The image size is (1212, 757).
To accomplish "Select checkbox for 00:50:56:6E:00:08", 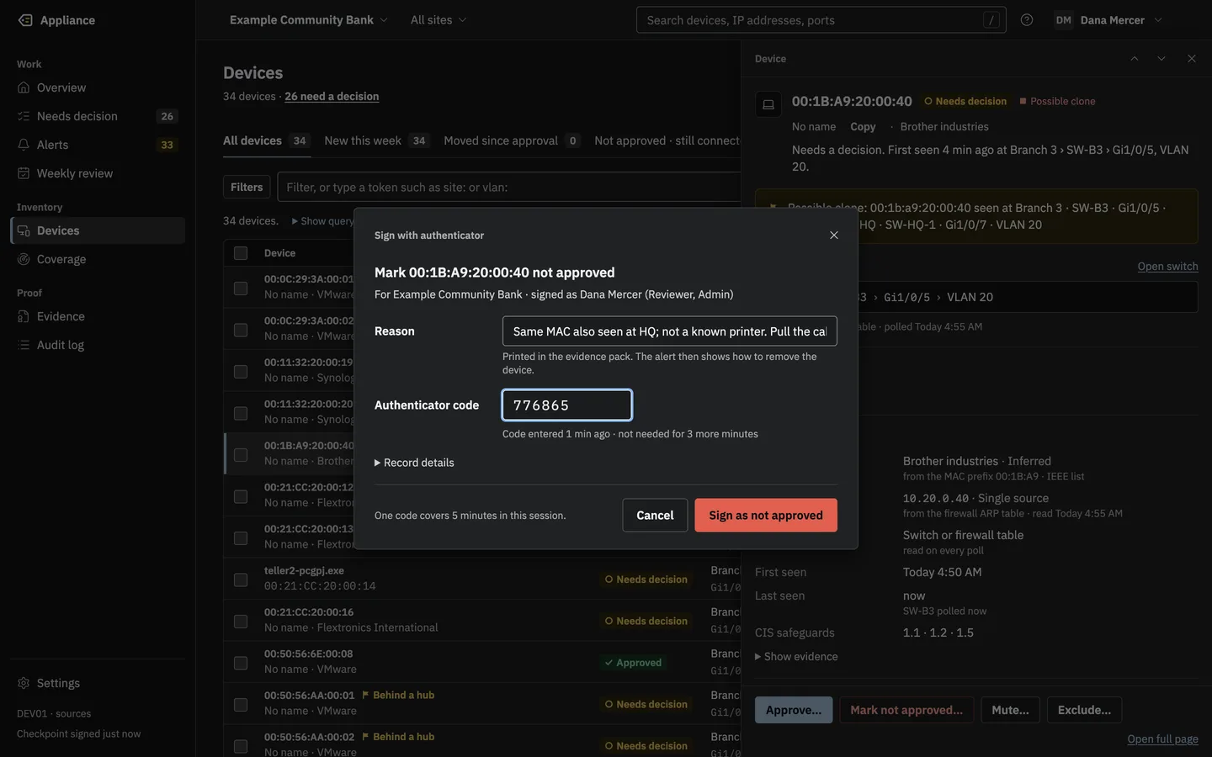I will [x=241, y=663].
